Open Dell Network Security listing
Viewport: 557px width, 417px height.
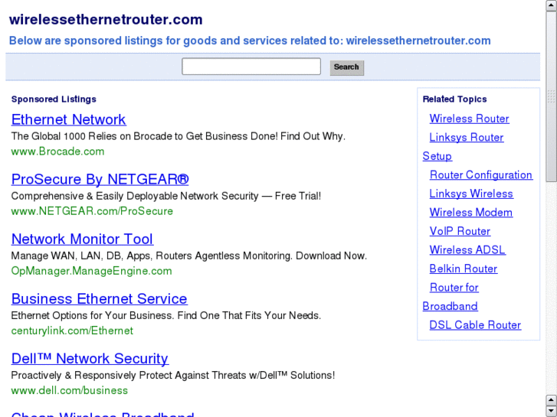(x=90, y=358)
